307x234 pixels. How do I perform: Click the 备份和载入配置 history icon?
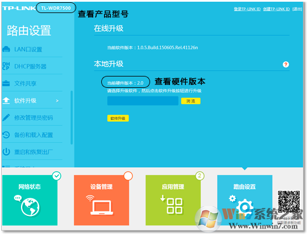(x=6, y=135)
